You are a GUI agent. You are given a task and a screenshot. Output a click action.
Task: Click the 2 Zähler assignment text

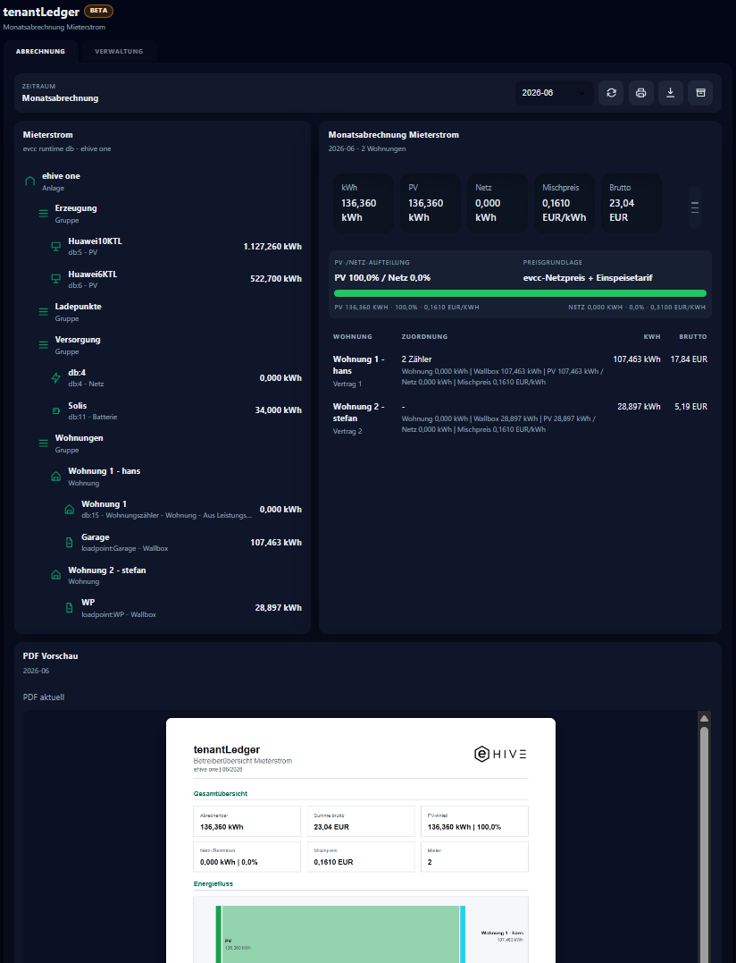(x=416, y=359)
